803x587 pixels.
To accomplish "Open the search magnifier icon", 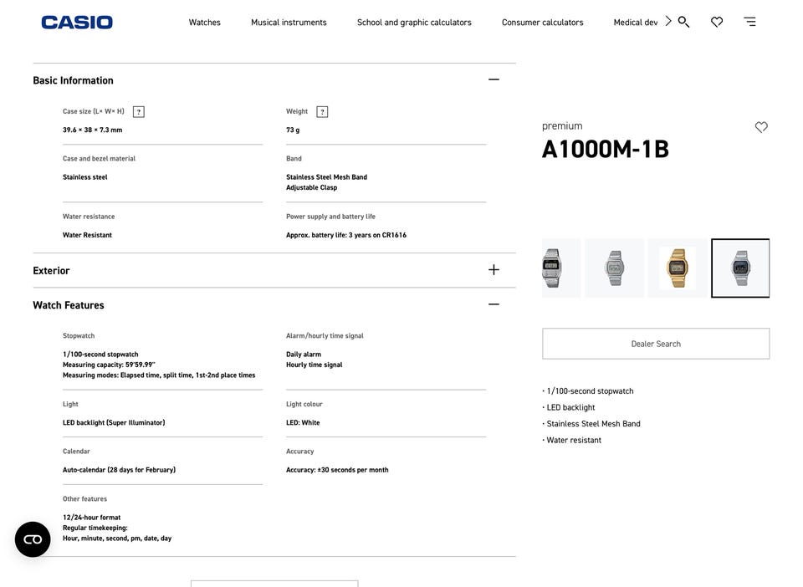I will coord(683,22).
